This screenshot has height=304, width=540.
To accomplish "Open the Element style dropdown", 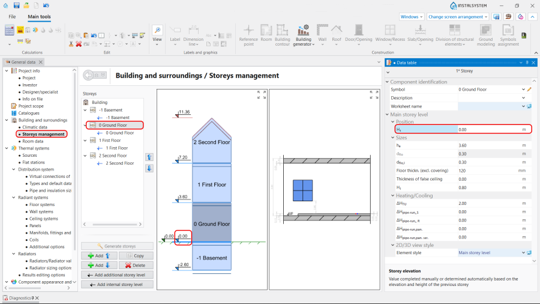I will click(x=523, y=253).
